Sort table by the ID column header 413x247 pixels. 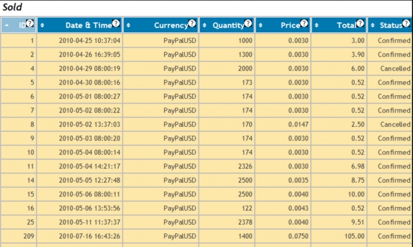22,25
